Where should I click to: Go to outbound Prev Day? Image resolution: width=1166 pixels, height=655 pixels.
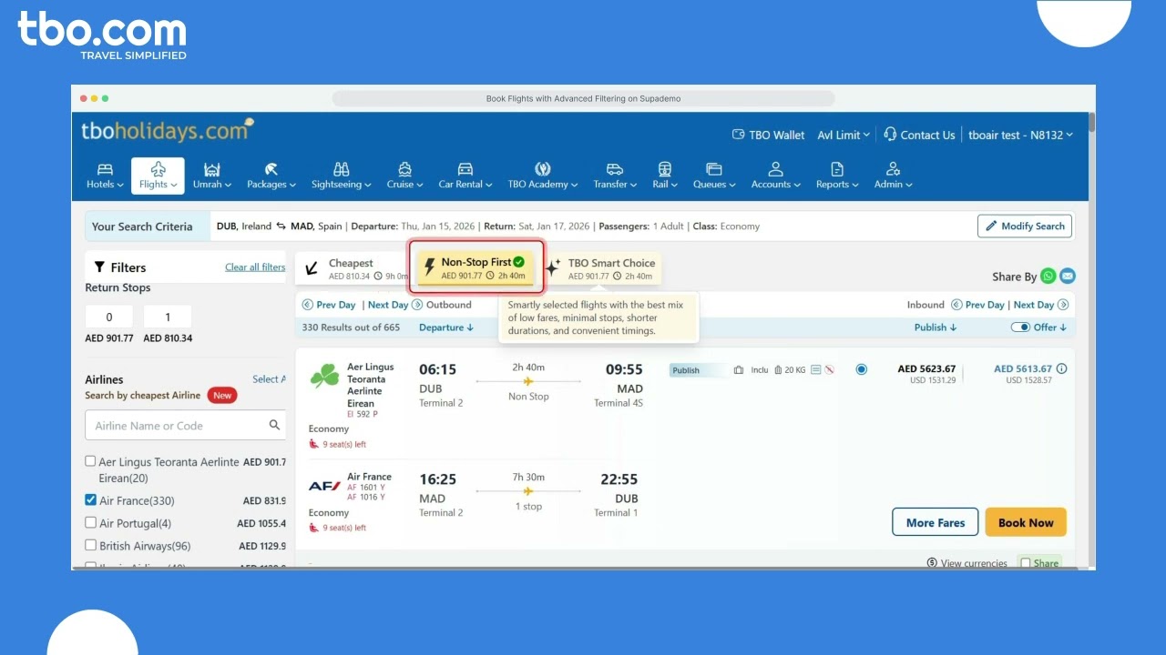pyautogui.click(x=330, y=305)
